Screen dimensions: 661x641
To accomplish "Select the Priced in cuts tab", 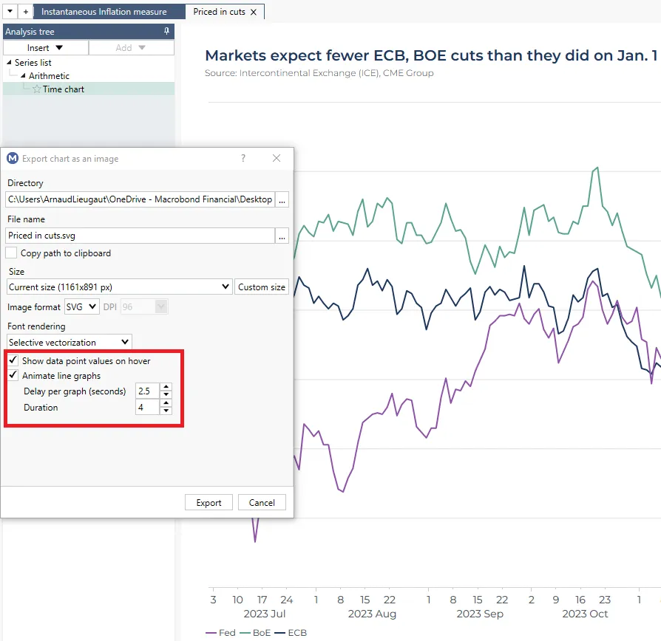I will (219, 12).
